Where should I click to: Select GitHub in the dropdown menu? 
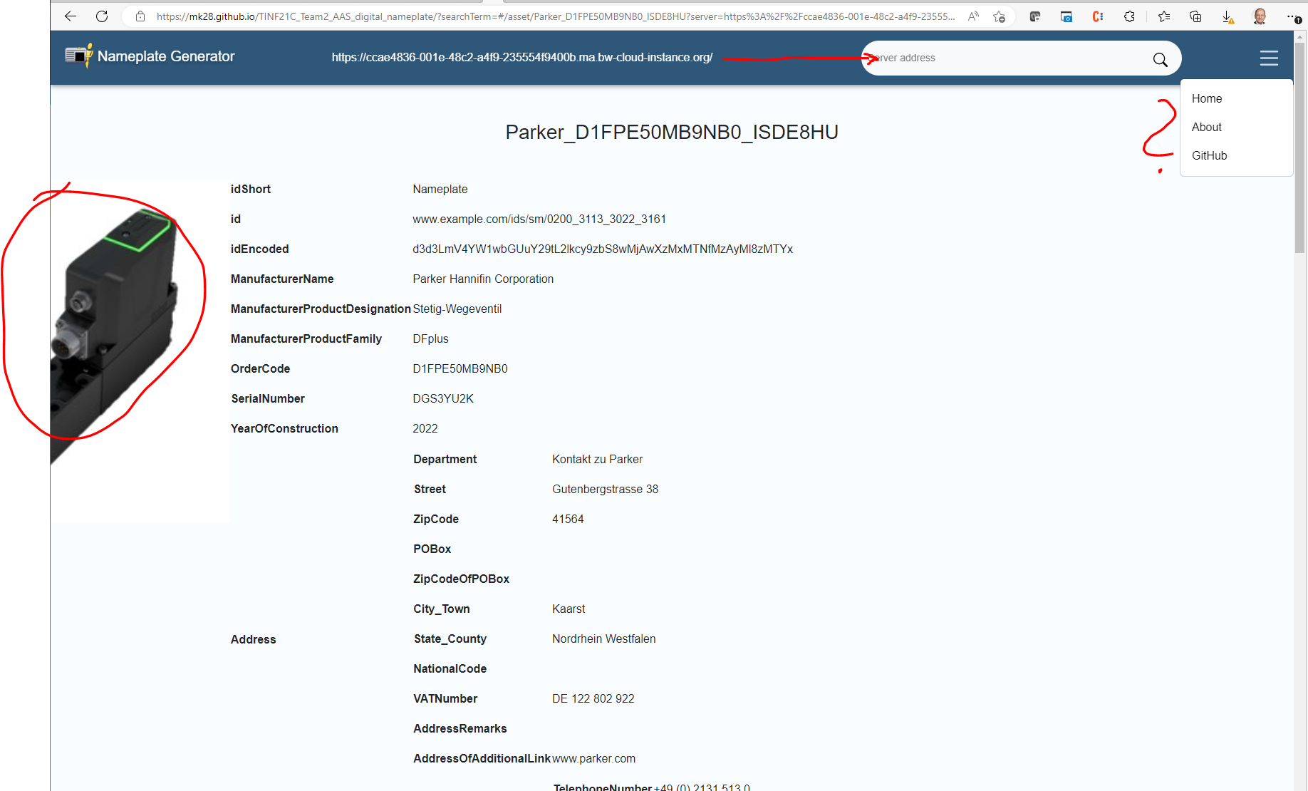tap(1209, 155)
